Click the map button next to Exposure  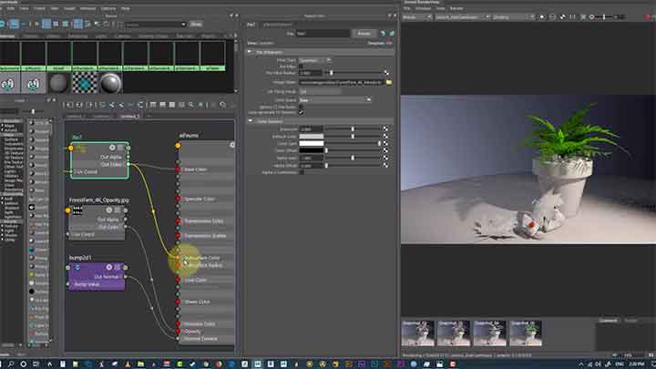point(385,128)
